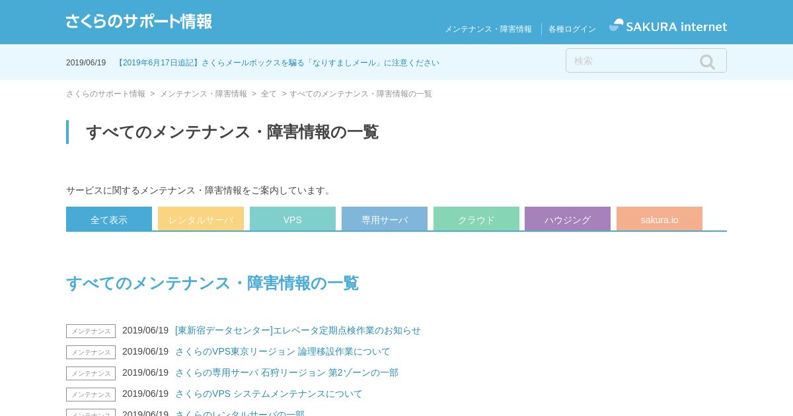Screen dimensions: 793x416
Task: Click the さくらのサポート情報 site title
Action: [139, 21]
